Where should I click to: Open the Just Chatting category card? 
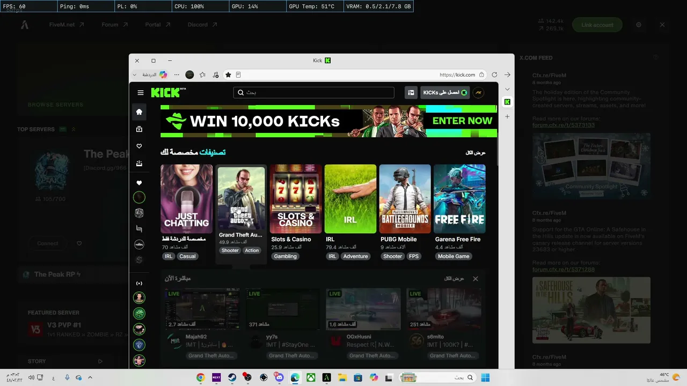point(186,199)
